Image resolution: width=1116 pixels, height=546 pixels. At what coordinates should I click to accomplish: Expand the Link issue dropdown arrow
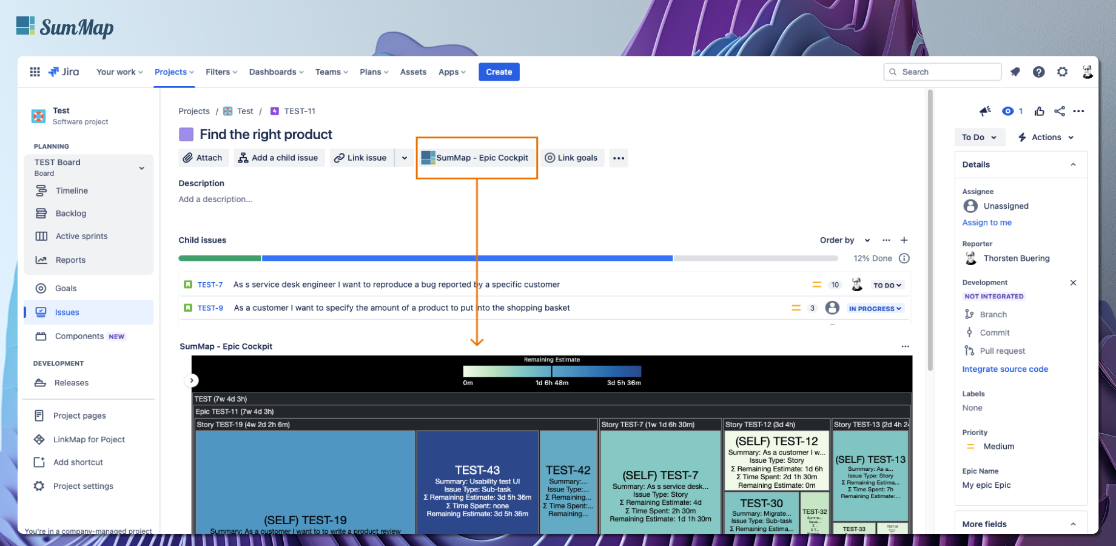[405, 158]
